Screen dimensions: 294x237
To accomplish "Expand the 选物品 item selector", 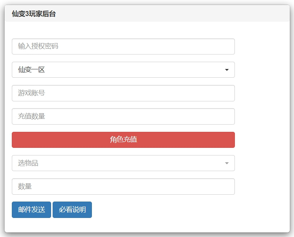I will [123, 163].
